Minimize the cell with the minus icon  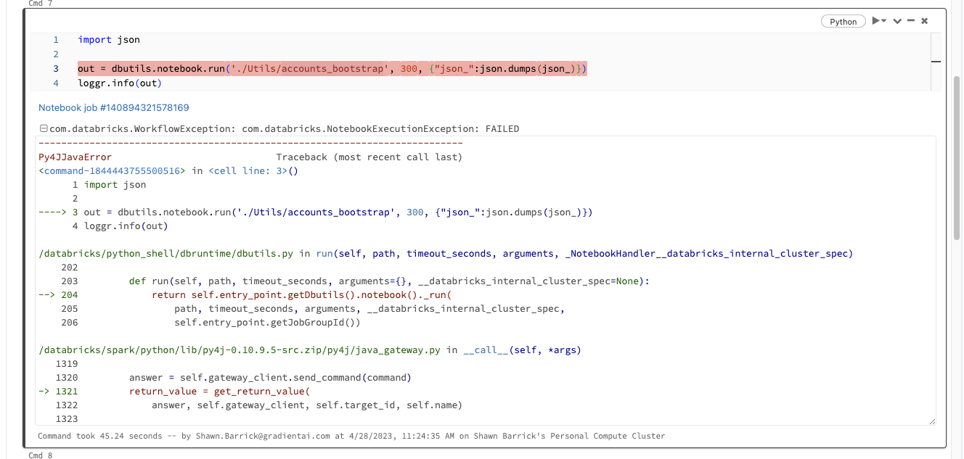tap(910, 21)
